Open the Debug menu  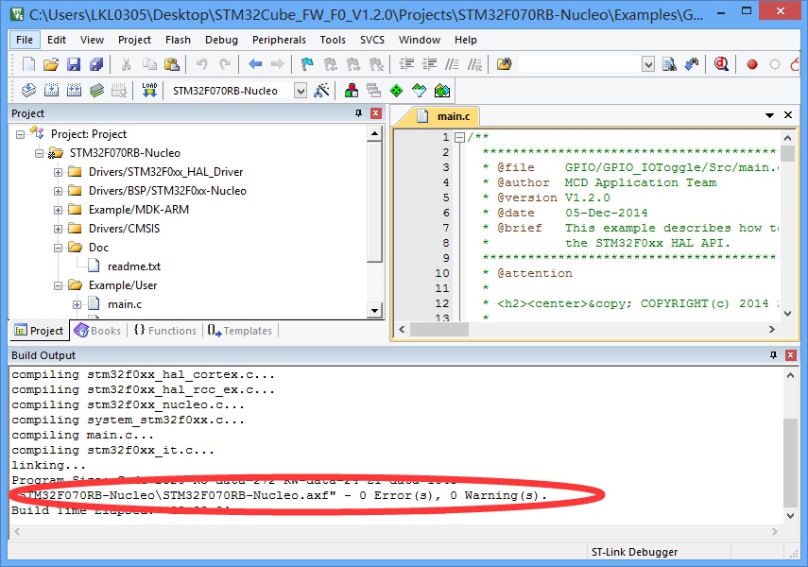(221, 40)
